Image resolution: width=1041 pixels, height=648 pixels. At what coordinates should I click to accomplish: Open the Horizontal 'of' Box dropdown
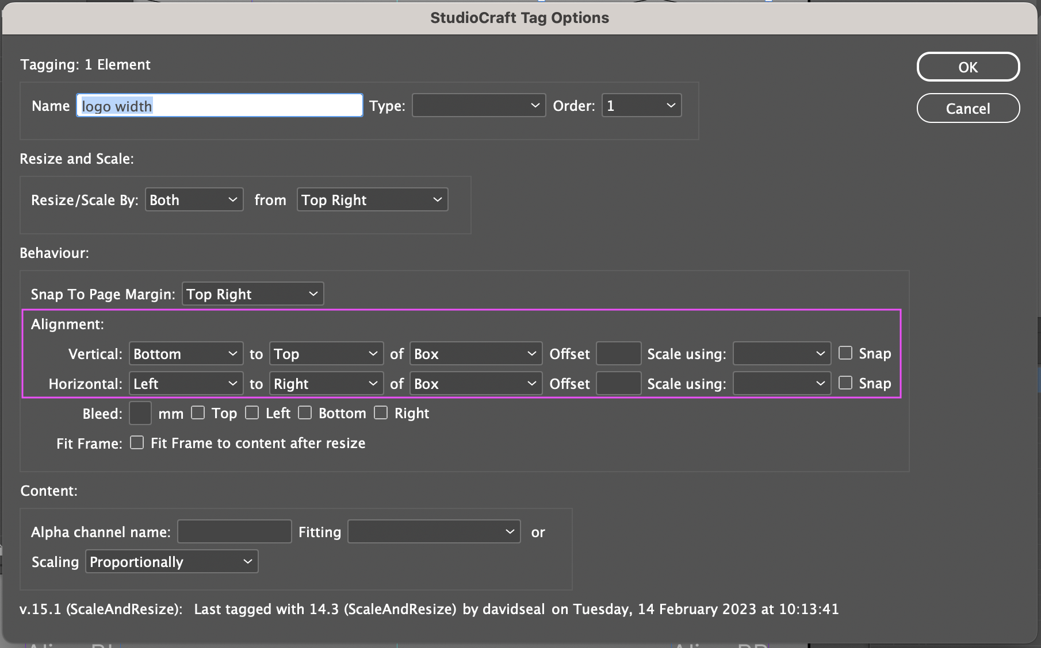click(476, 384)
